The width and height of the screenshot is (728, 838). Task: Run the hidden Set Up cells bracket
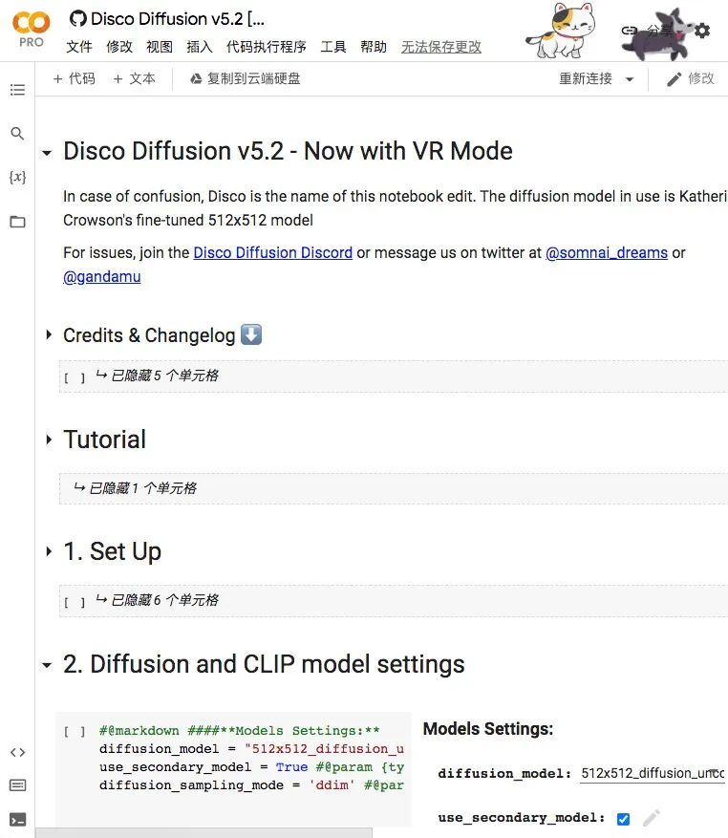click(75, 602)
